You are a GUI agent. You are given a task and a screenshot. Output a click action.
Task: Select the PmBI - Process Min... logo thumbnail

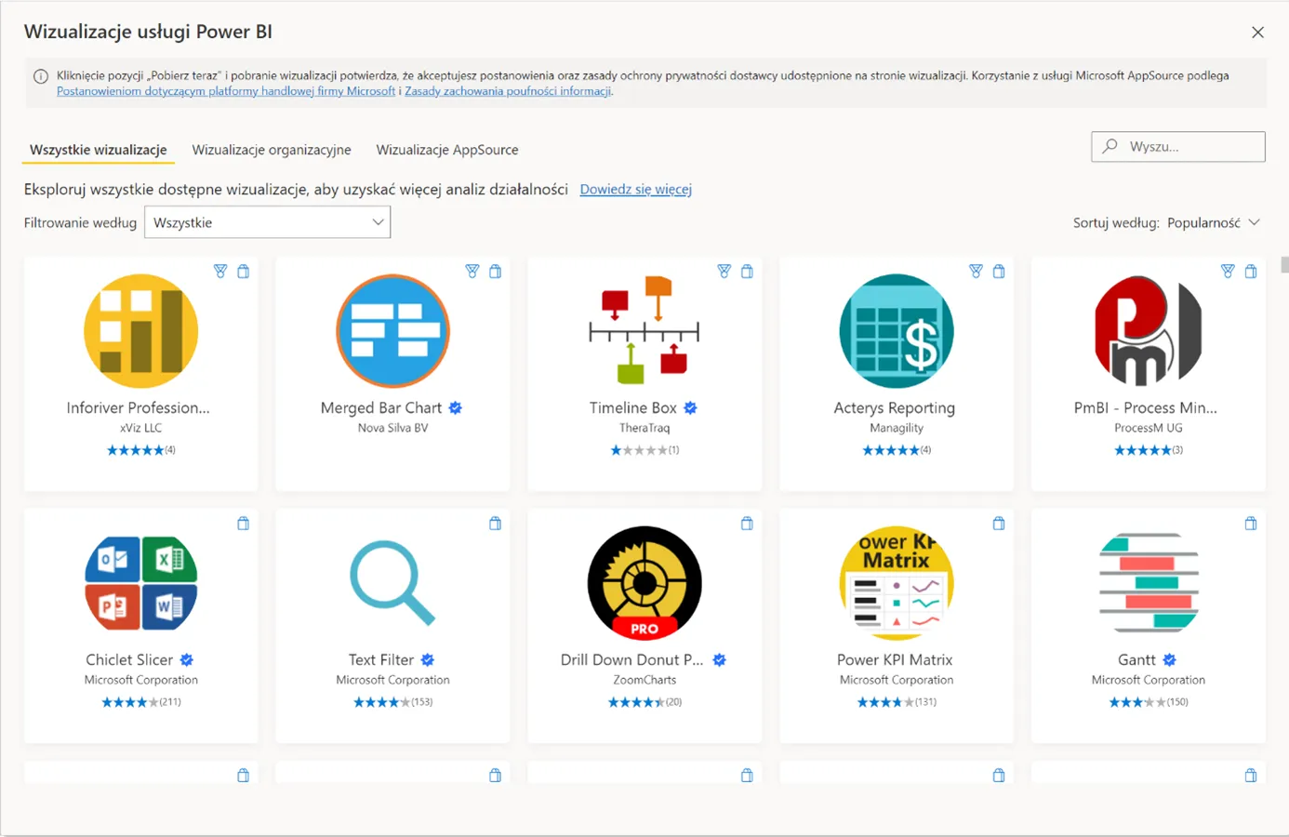tap(1149, 331)
